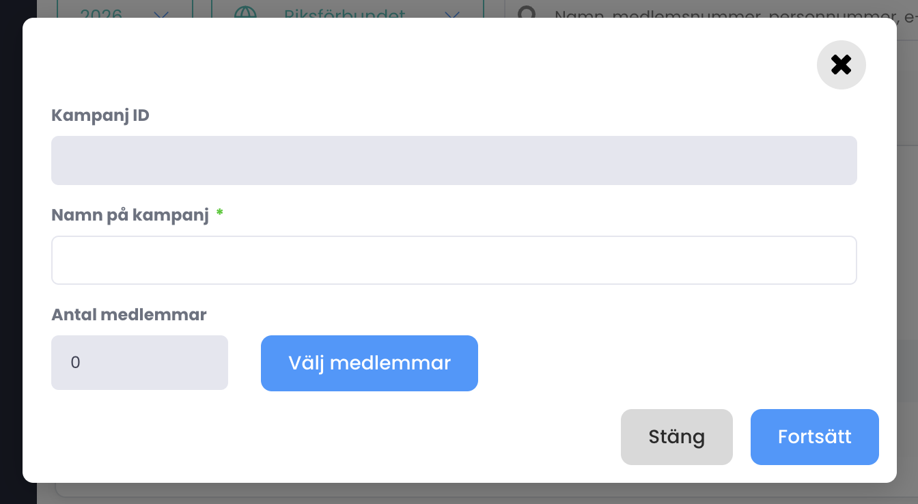Click the grayed-out Kampanj ID field
This screenshot has height=504, width=918.
click(454, 160)
